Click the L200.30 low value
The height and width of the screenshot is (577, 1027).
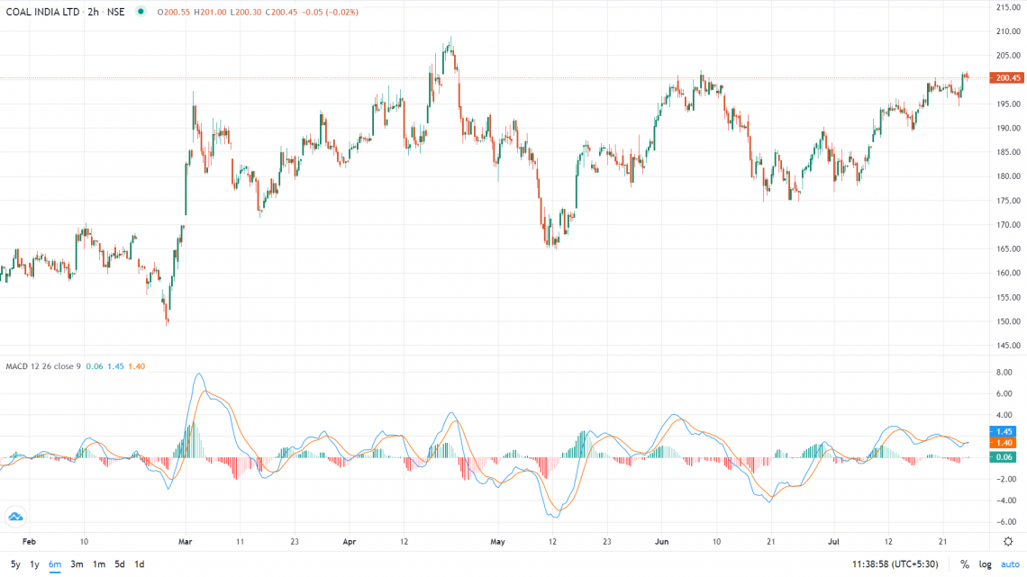[246, 12]
